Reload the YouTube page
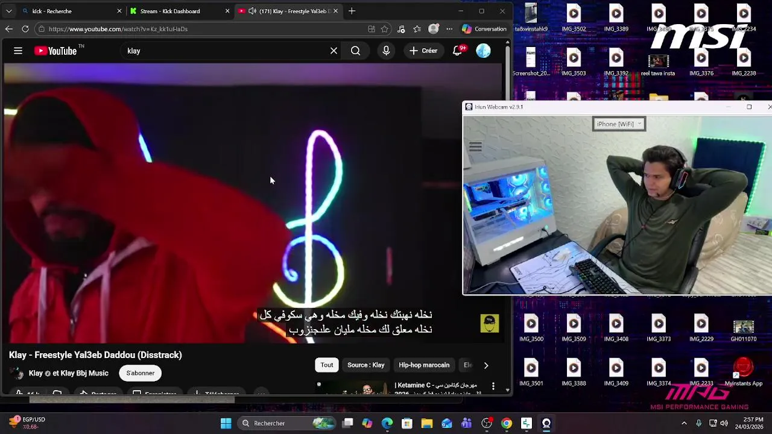772x434 pixels. click(x=25, y=29)
